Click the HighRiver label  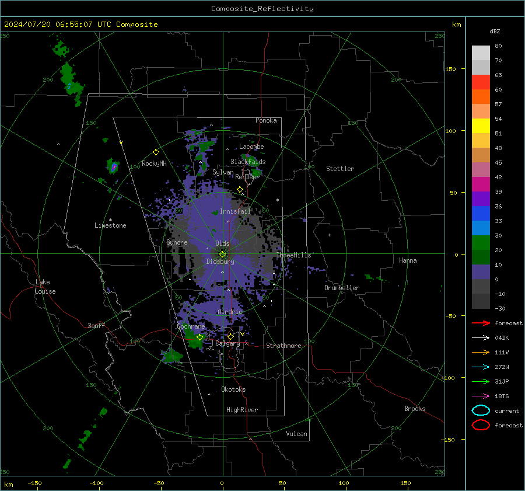pos(242,410)
